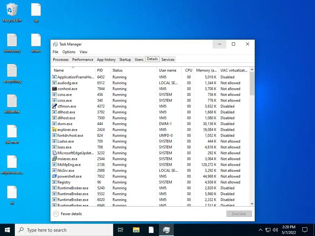This screenshot has height=236, width=315.
Task: Click the End task button
Action: 239,214
